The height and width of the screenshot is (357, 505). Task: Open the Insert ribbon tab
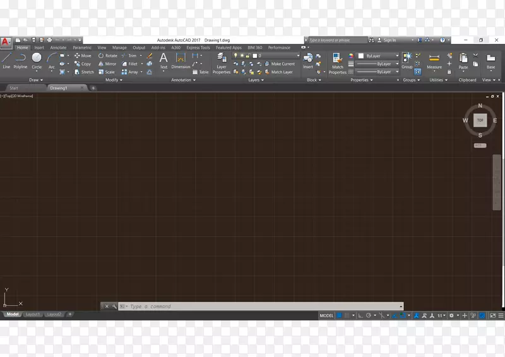tap(39, 48)
